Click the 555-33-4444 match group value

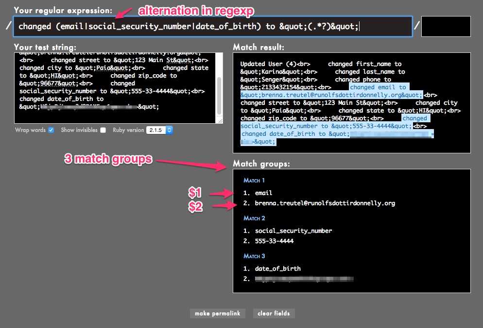274,241
